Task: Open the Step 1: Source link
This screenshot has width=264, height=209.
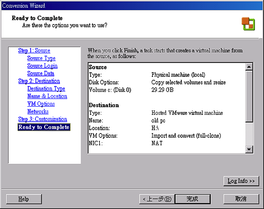Action: pos(34,50)
